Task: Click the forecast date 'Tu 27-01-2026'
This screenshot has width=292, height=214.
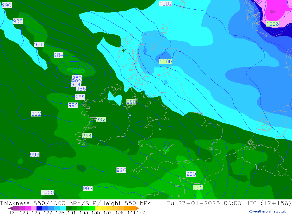Action: [194, 203]
